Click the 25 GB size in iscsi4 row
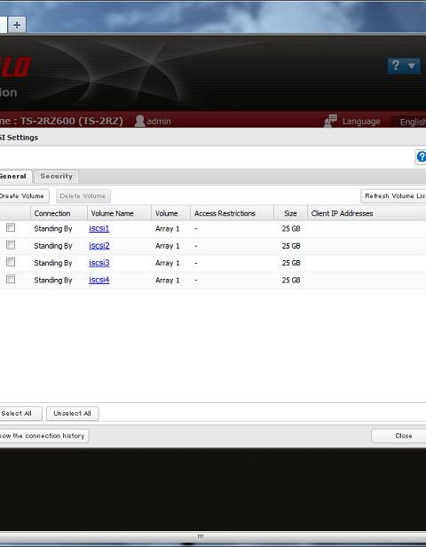The height and width of the screenshot is (547, 426). tap(291, 280)
